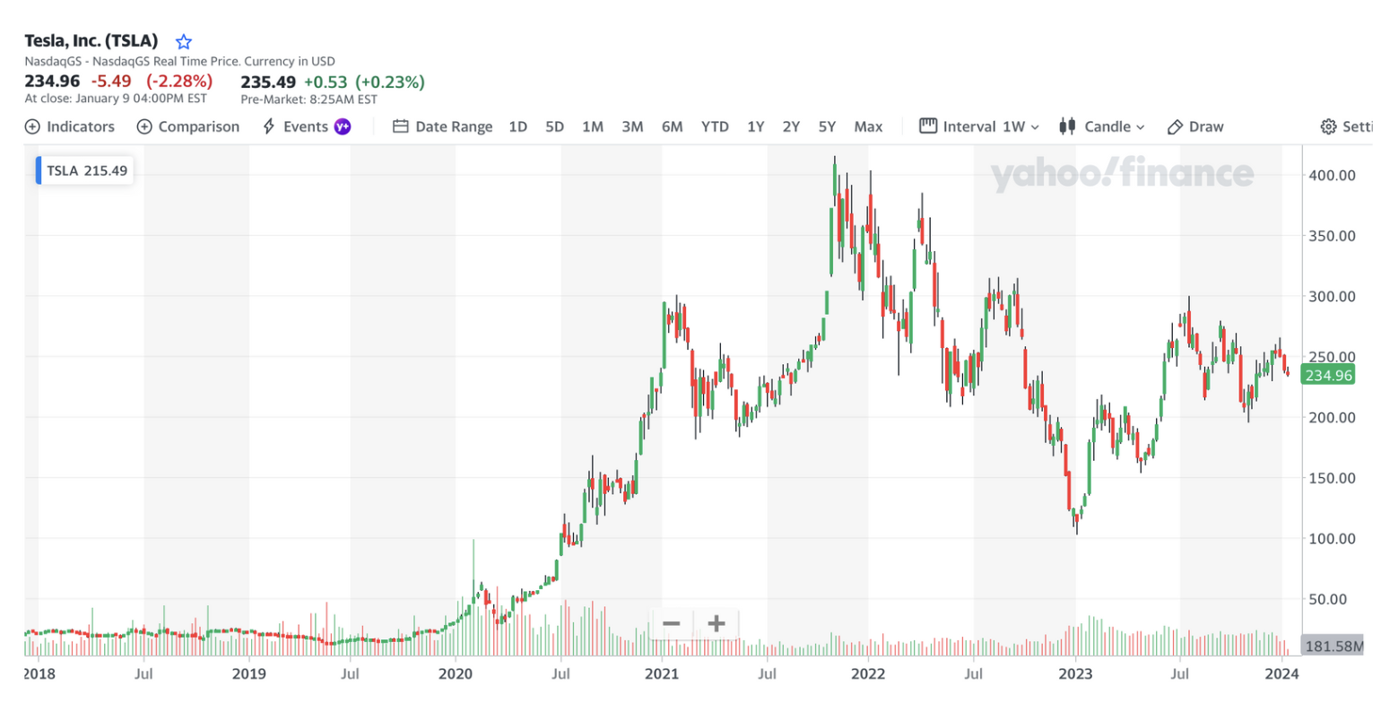Click the 2022 label on time axis
This screenshot has height=721, width=1381.
[868, 673]
